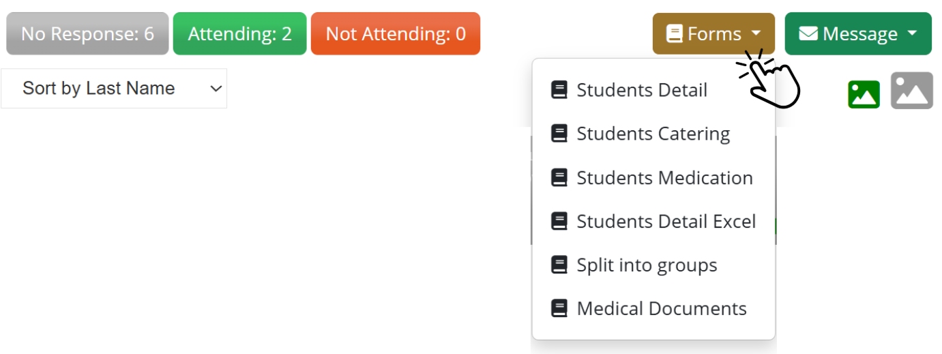Click the book icon beside Students Medication

[x=559, y=178]
